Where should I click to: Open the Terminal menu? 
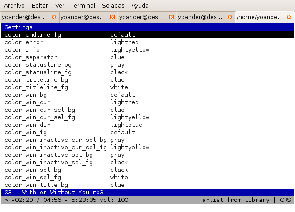pyautogui.click(x=83, y=6)
